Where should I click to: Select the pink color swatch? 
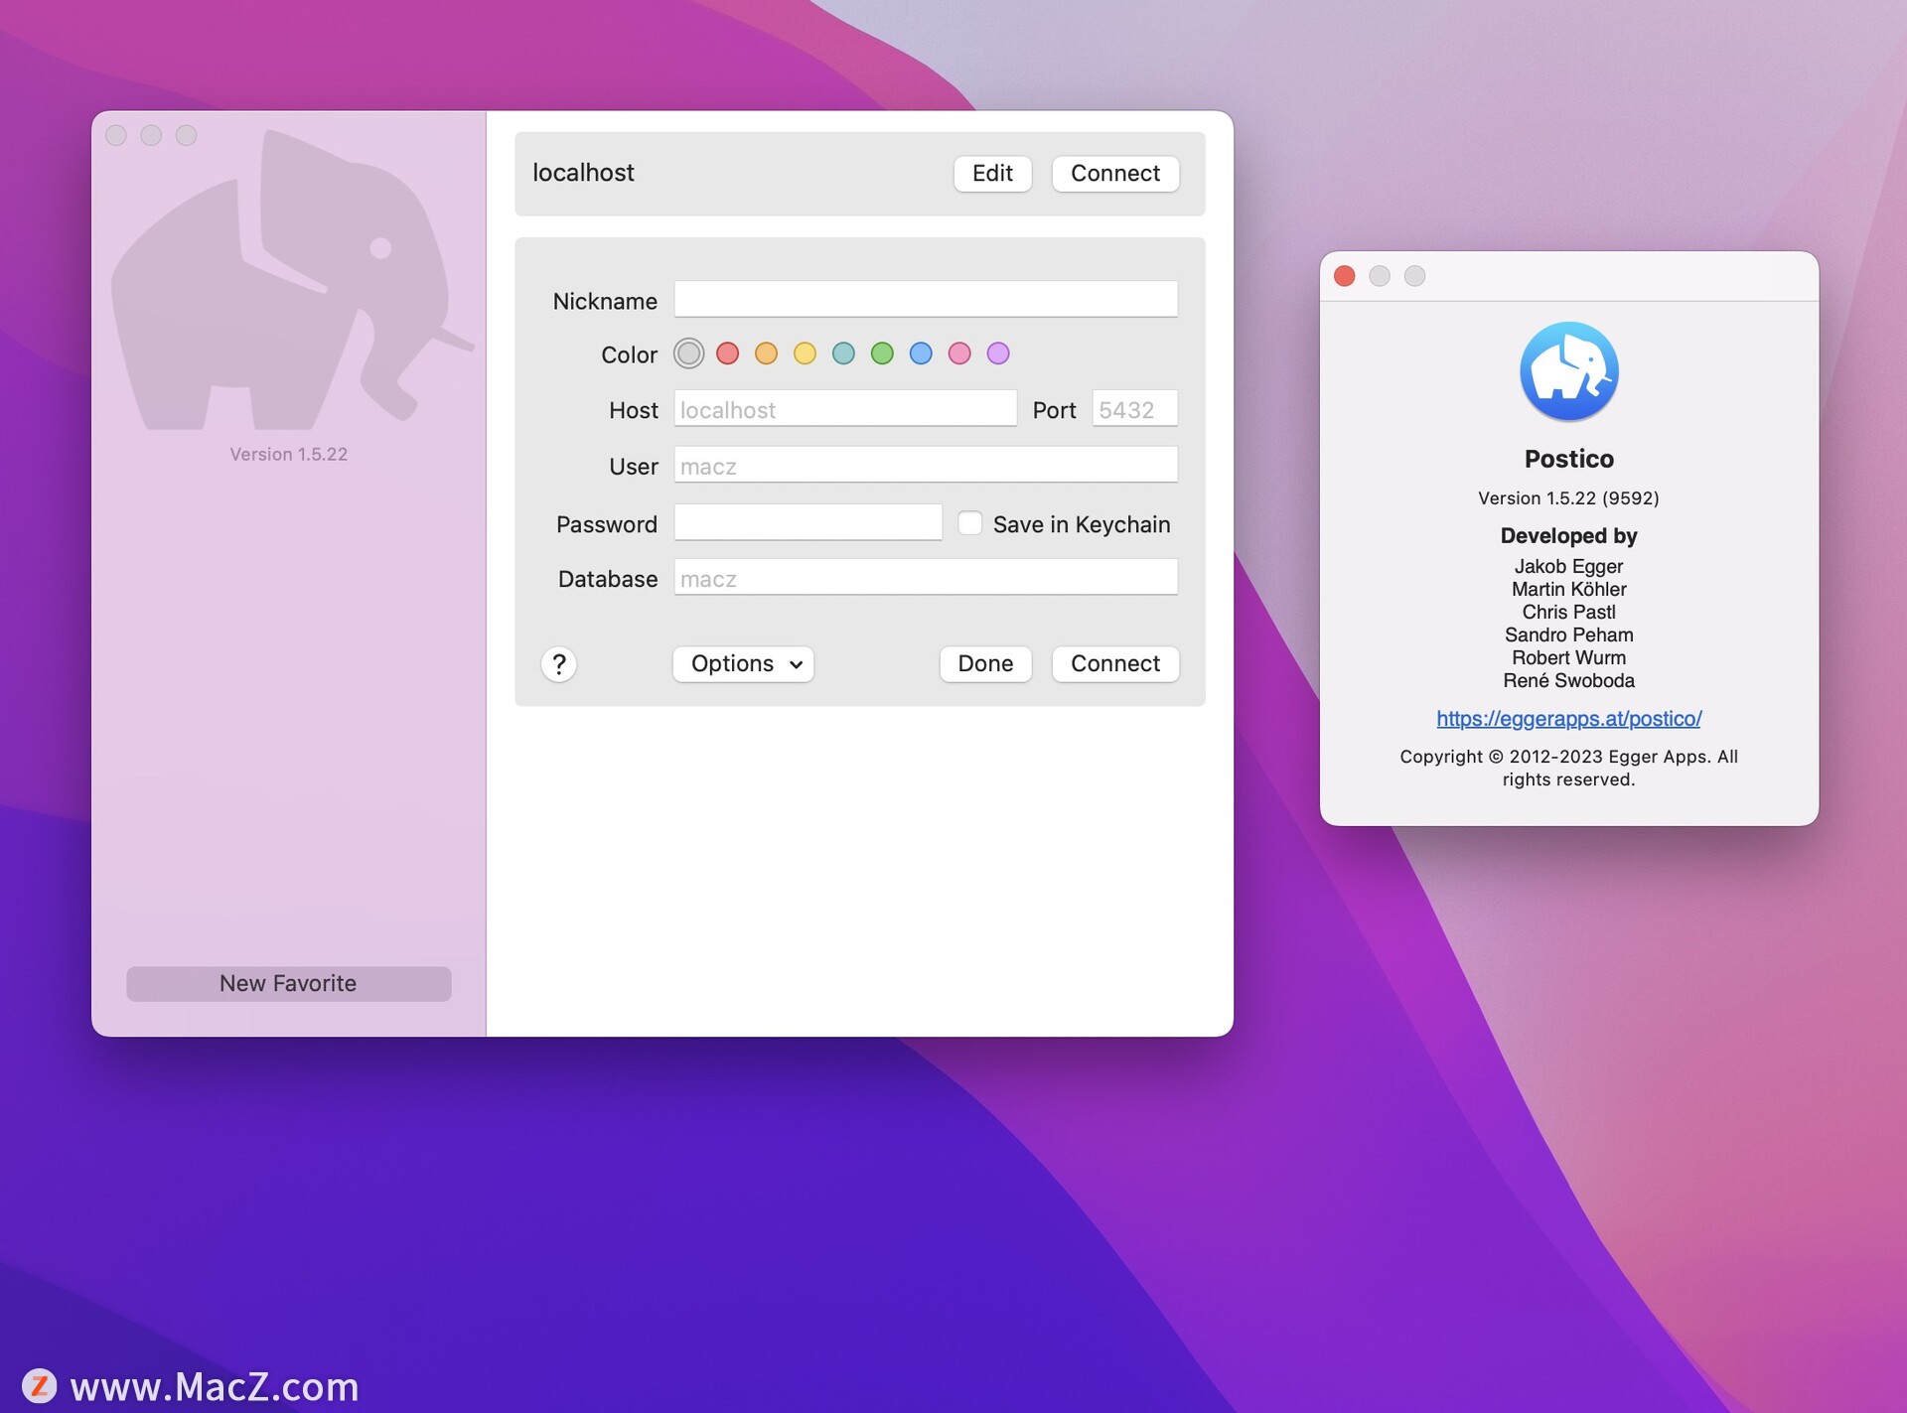point(959,353)
